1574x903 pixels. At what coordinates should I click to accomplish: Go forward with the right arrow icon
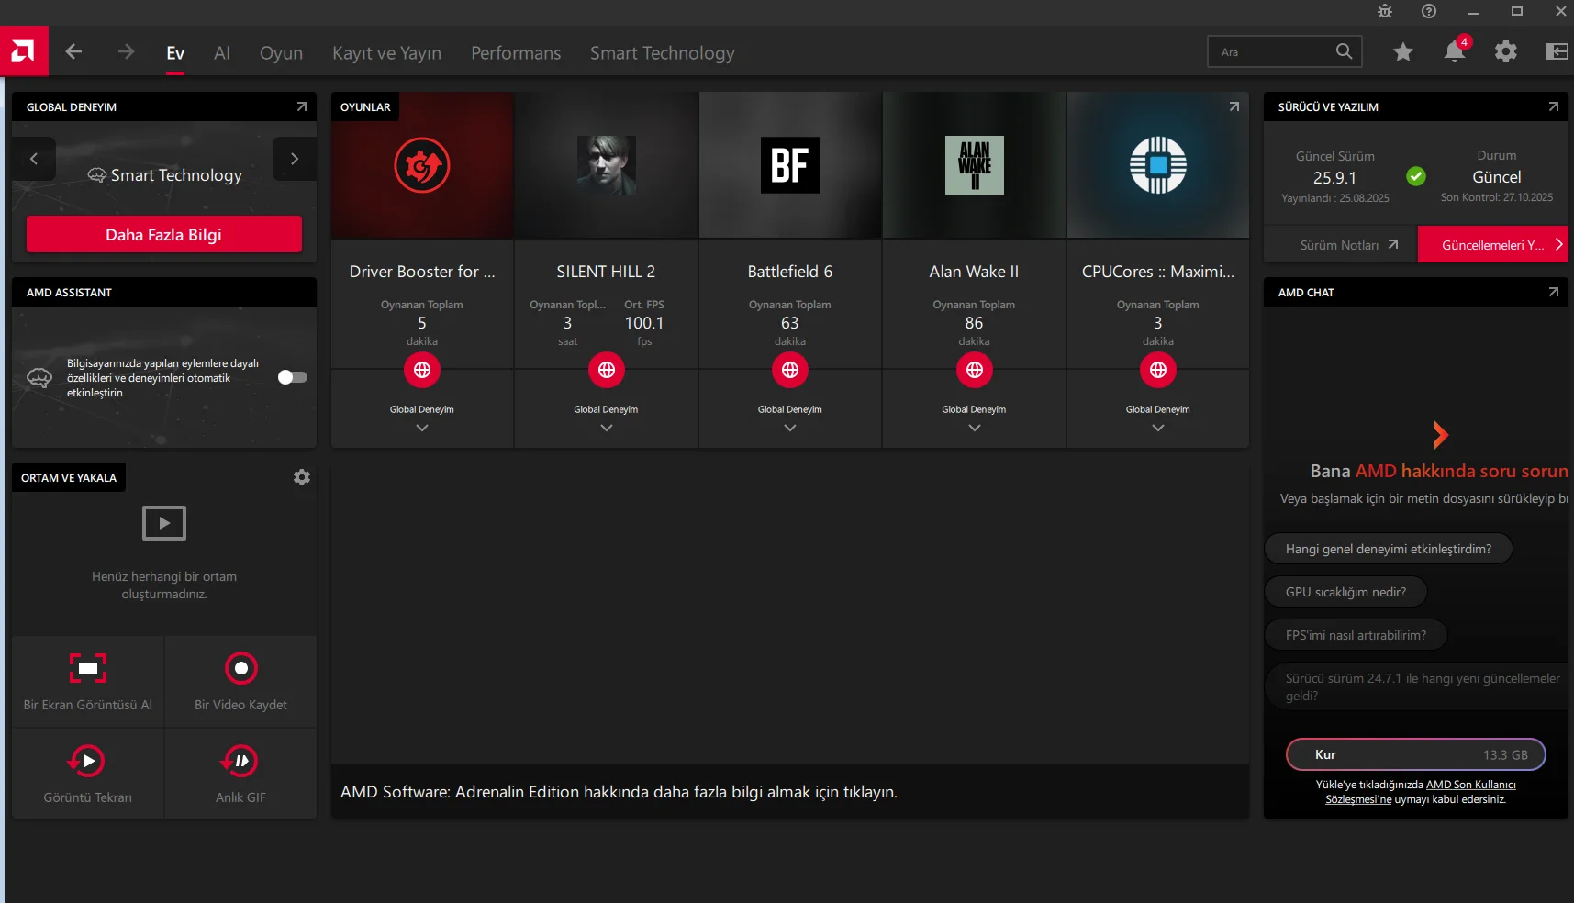click(126, 52)
